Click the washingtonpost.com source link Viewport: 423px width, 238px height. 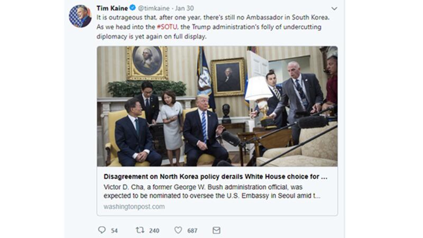click(x=134, y=206)
